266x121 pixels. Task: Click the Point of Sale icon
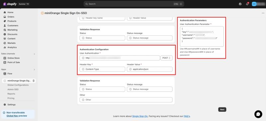[x=5, y=62]
